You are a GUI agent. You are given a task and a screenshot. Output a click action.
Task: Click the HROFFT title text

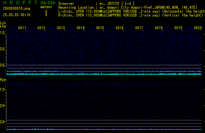[x=20, y=3]
